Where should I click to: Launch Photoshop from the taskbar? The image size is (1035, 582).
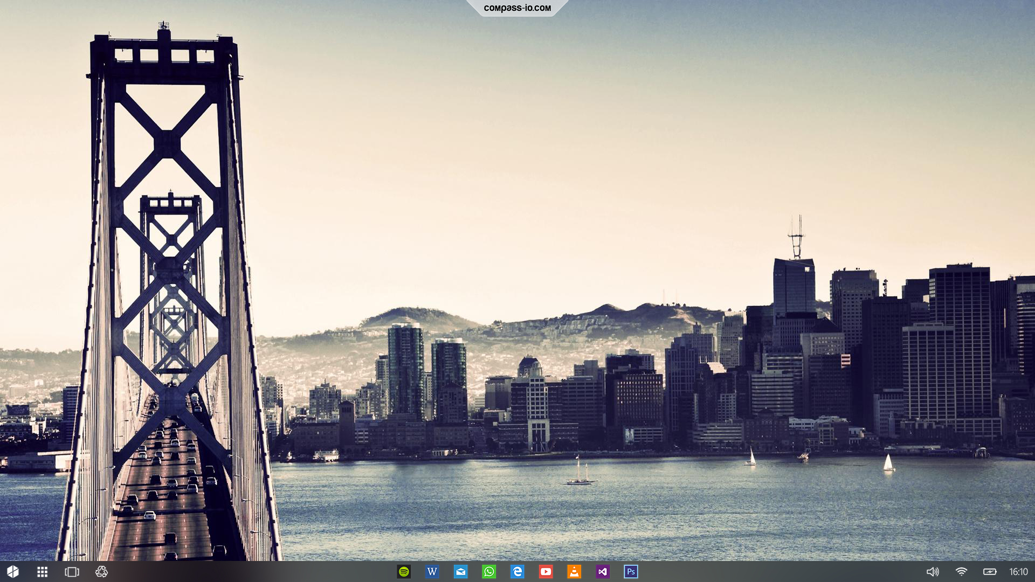click(x=631, y=572)
